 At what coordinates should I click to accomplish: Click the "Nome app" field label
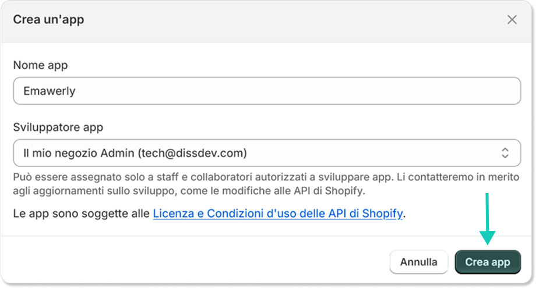pos(40,65)
